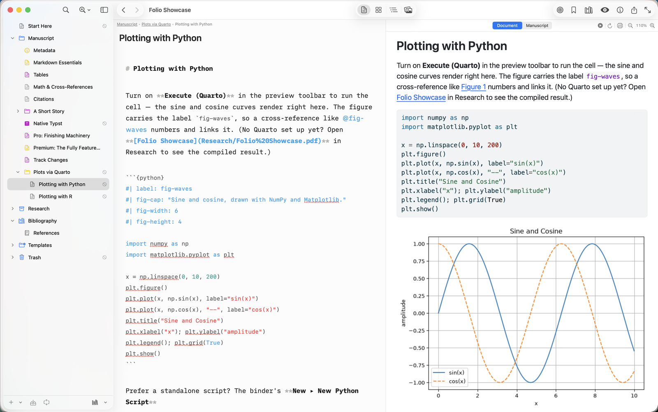Toggle the compile-exclude icon for Start Here

[104, 26]
